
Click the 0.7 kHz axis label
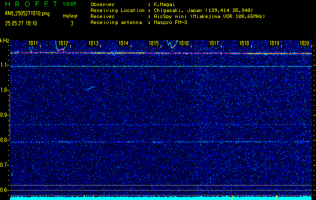4,165
